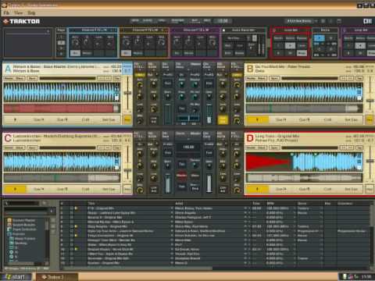375x281 pixels.
Task: Open the View menu
Action: 18,12
